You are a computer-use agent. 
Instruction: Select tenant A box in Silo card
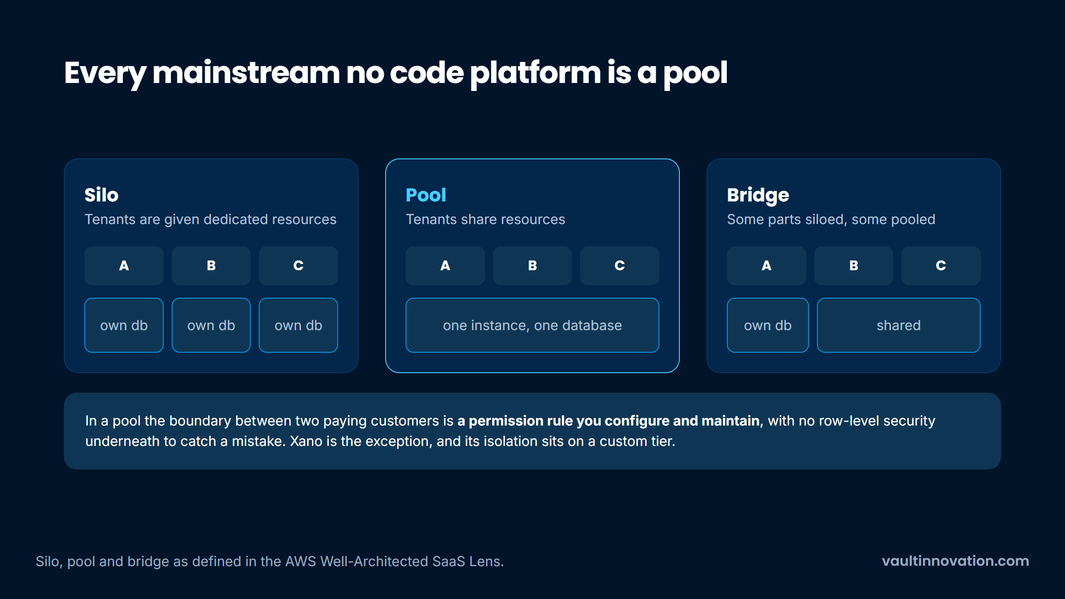click(x=124, y=266)
